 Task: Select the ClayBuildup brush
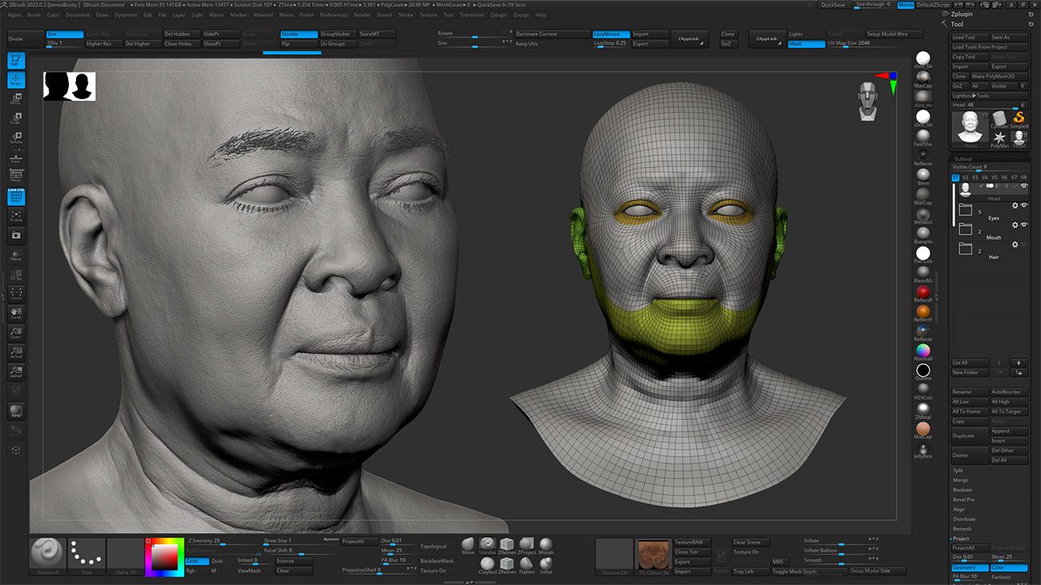point(488,563)
